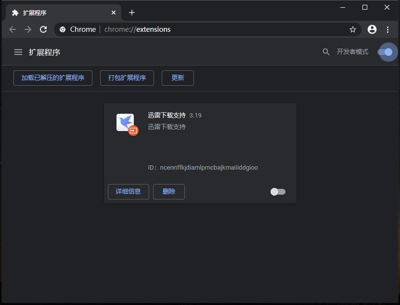Image resolution: width=400 pixels, height=305 pixels.
Task: Click the back navigation arrow
Action: [x=12, y=29]
